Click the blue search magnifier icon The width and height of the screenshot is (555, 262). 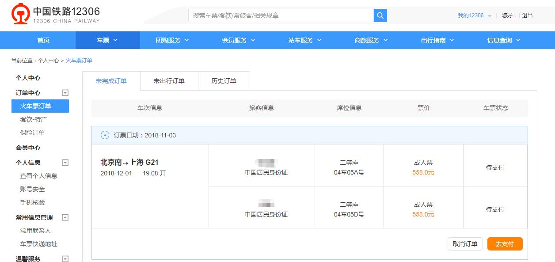[380, 15]
